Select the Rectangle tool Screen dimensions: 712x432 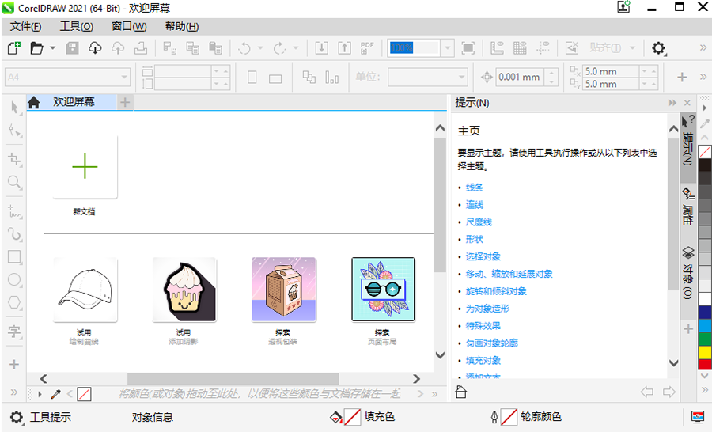pos(14,256)
